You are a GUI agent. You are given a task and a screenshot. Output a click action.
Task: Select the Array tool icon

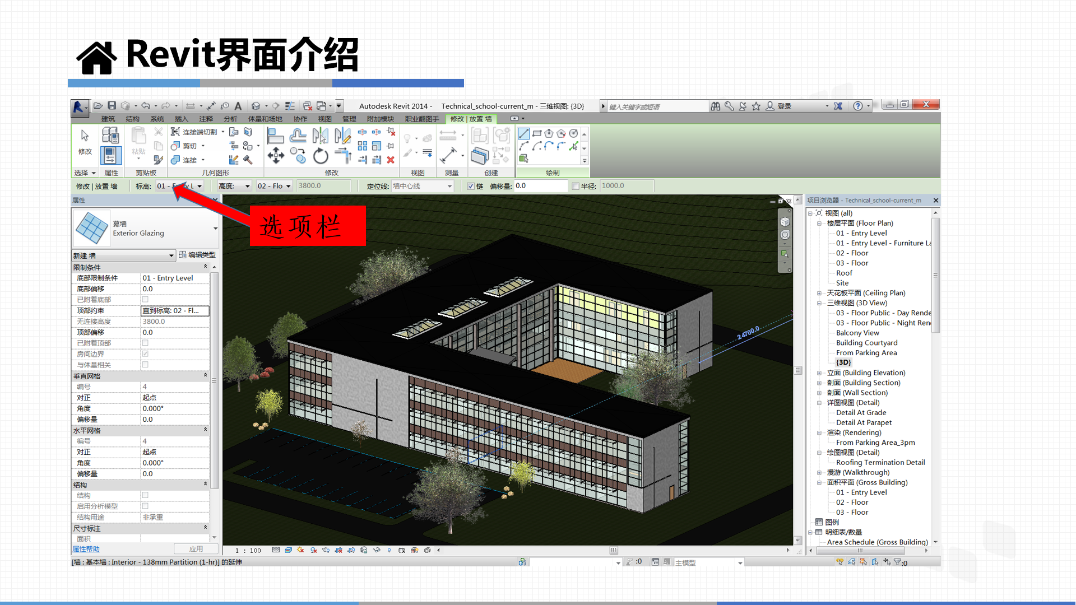(363, 146)
